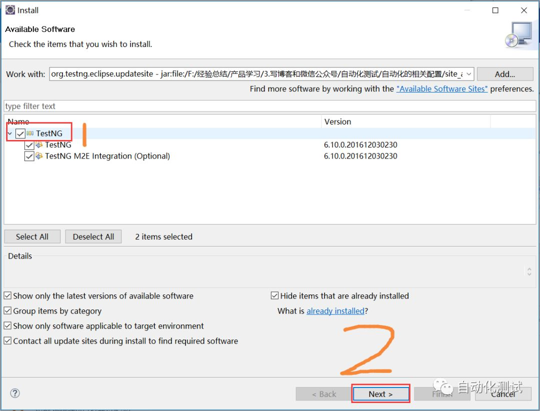
Task: Click the type filter text field
Action: 269,106
